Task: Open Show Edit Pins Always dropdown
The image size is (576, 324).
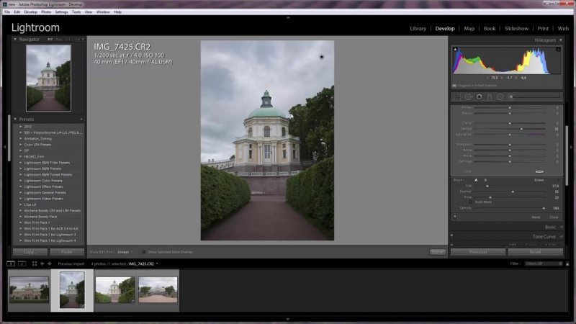Action: tap(125, 252)
